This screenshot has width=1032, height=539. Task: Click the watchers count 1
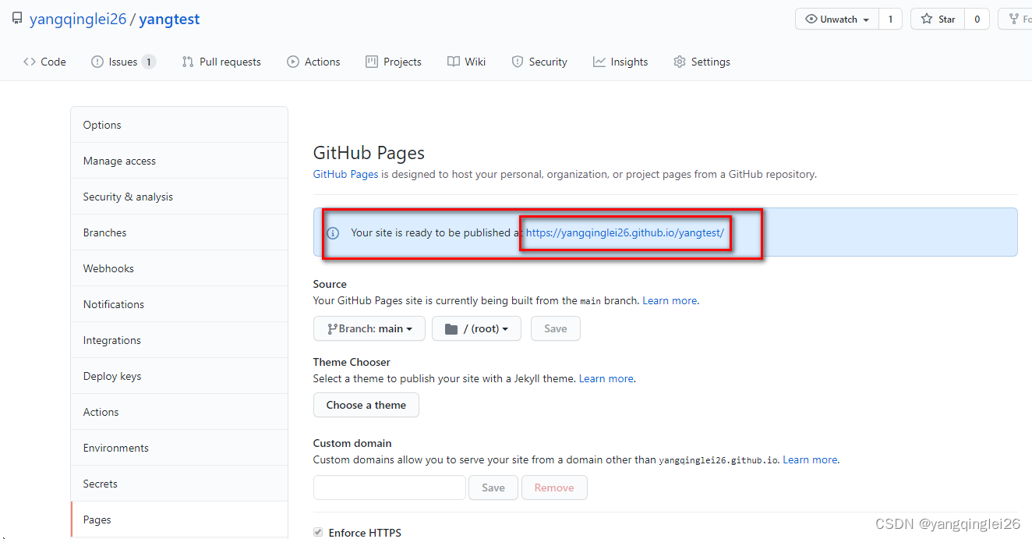890,19
